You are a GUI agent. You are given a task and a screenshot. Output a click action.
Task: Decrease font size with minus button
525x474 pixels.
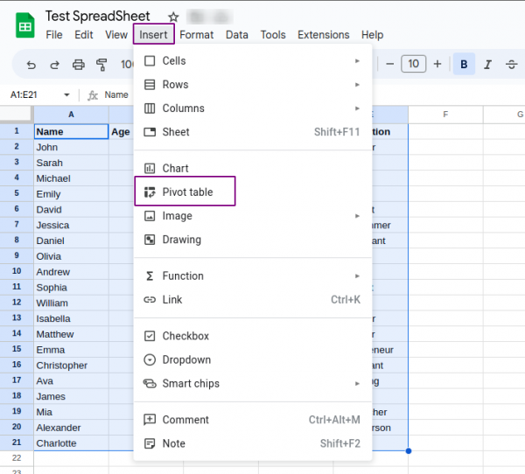pos(389,64)
